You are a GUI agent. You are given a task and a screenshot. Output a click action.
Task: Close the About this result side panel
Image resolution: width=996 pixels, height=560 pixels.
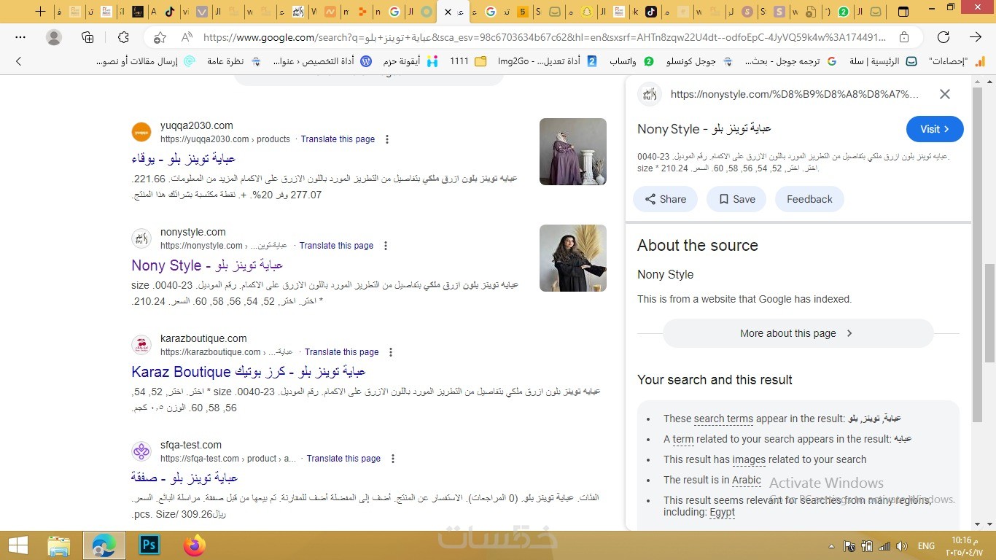(x=945, y=94)
